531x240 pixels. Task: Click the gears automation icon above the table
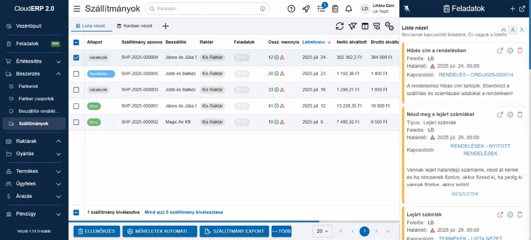tap(389, 26)
